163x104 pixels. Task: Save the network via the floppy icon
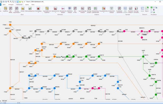click(x=1, y=2)
